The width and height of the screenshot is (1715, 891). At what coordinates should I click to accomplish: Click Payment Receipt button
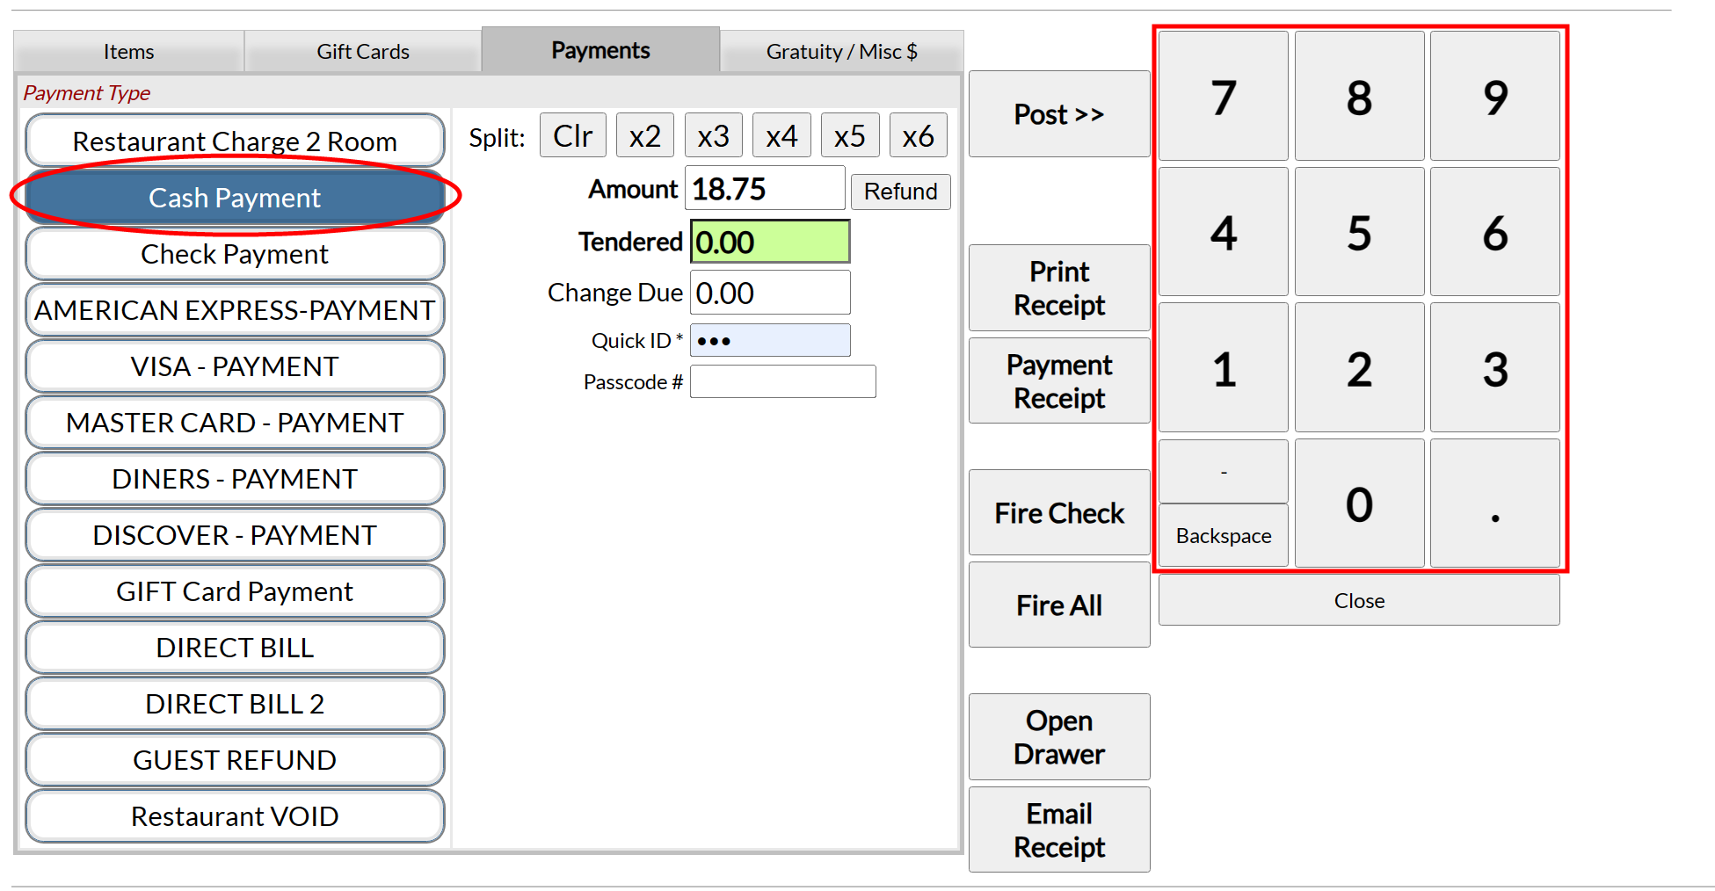click(1059, 380)
